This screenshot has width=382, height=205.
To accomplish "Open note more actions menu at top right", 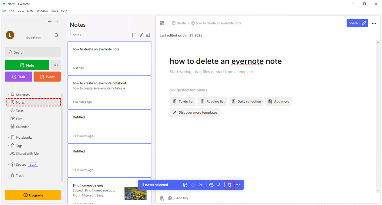I will tap(374, 23).
